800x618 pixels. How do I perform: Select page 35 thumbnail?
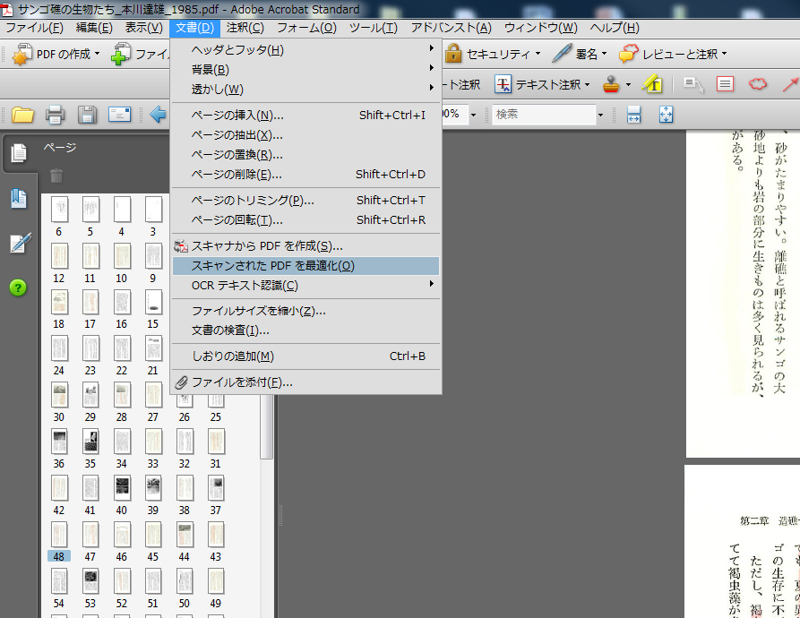[90, 442]
